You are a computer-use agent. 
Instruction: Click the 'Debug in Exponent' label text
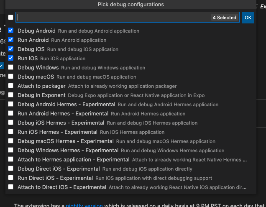click(x=41, y=95)
